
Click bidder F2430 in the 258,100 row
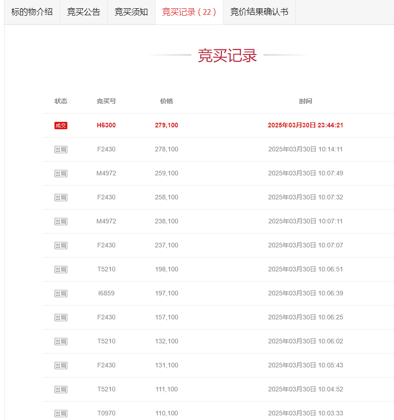click(x=106, y=197)
